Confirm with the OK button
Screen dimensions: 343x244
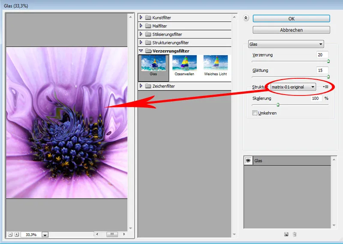coord(291,18)
